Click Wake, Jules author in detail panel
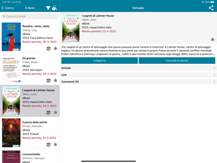This screenshot has width=217, height=163. point(89,20)
